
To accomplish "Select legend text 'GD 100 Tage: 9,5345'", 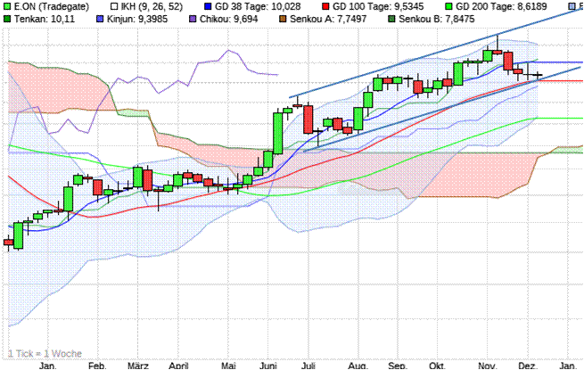I will coord(378,7).
